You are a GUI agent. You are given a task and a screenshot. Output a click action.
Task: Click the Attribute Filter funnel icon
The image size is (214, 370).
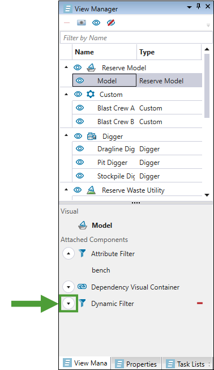(82, 253)
